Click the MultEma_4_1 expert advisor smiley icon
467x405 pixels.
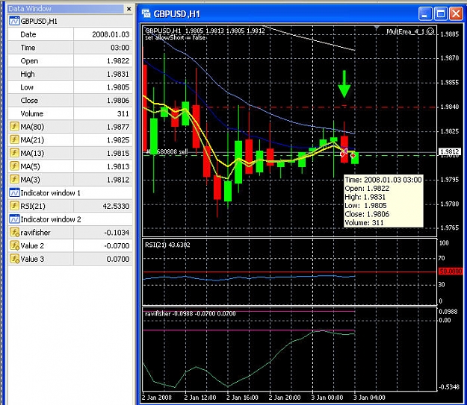(430, 31)
